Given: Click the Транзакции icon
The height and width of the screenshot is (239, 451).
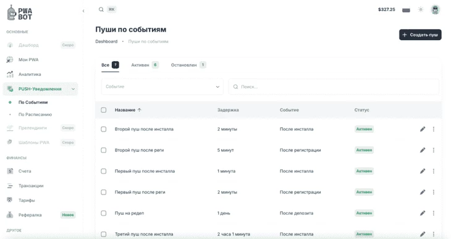Looking at the screenshot, I should [10, 186].
